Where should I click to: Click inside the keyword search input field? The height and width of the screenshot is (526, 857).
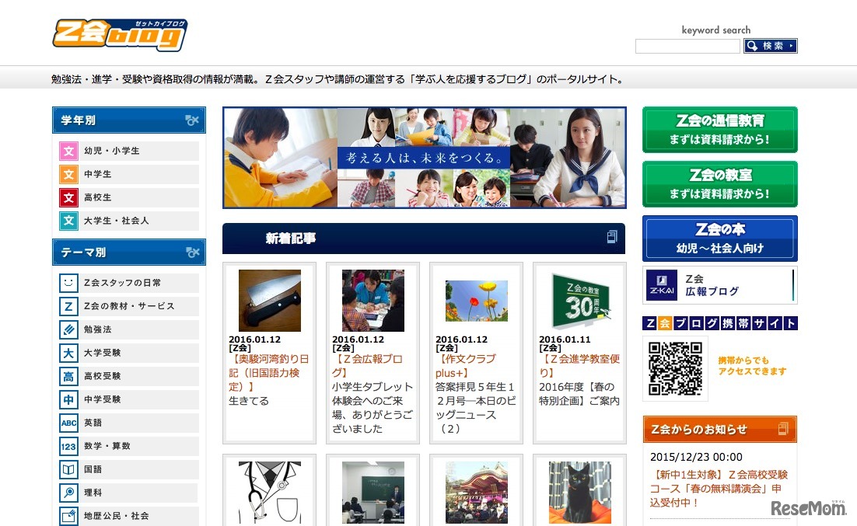coord(687,46)
